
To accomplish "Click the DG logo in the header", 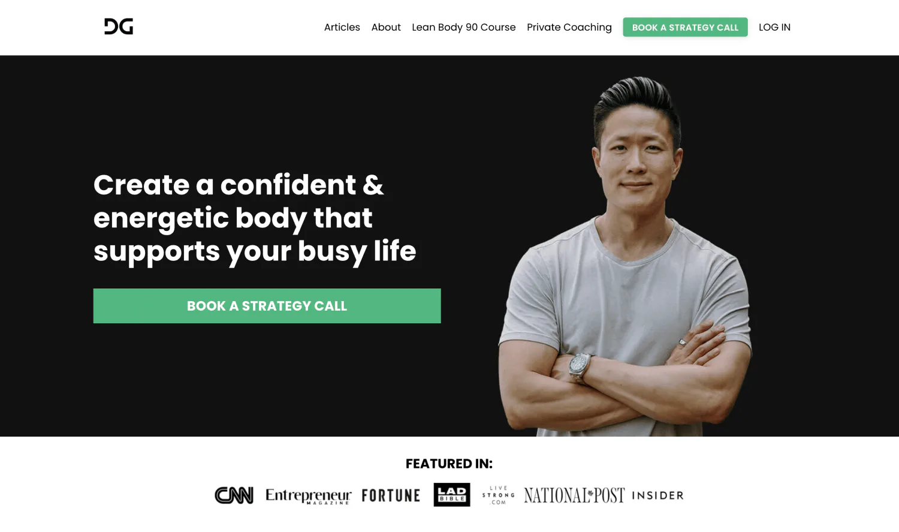I will 119,26.
